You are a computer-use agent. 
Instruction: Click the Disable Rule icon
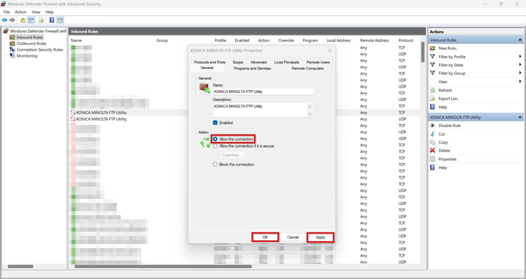[x=433, y=126]
